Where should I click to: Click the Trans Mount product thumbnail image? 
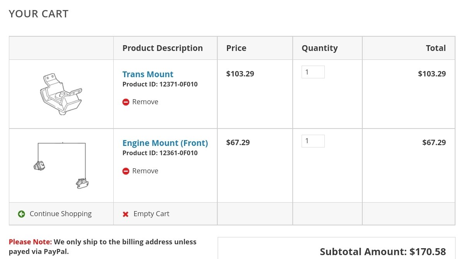(61, 94)
